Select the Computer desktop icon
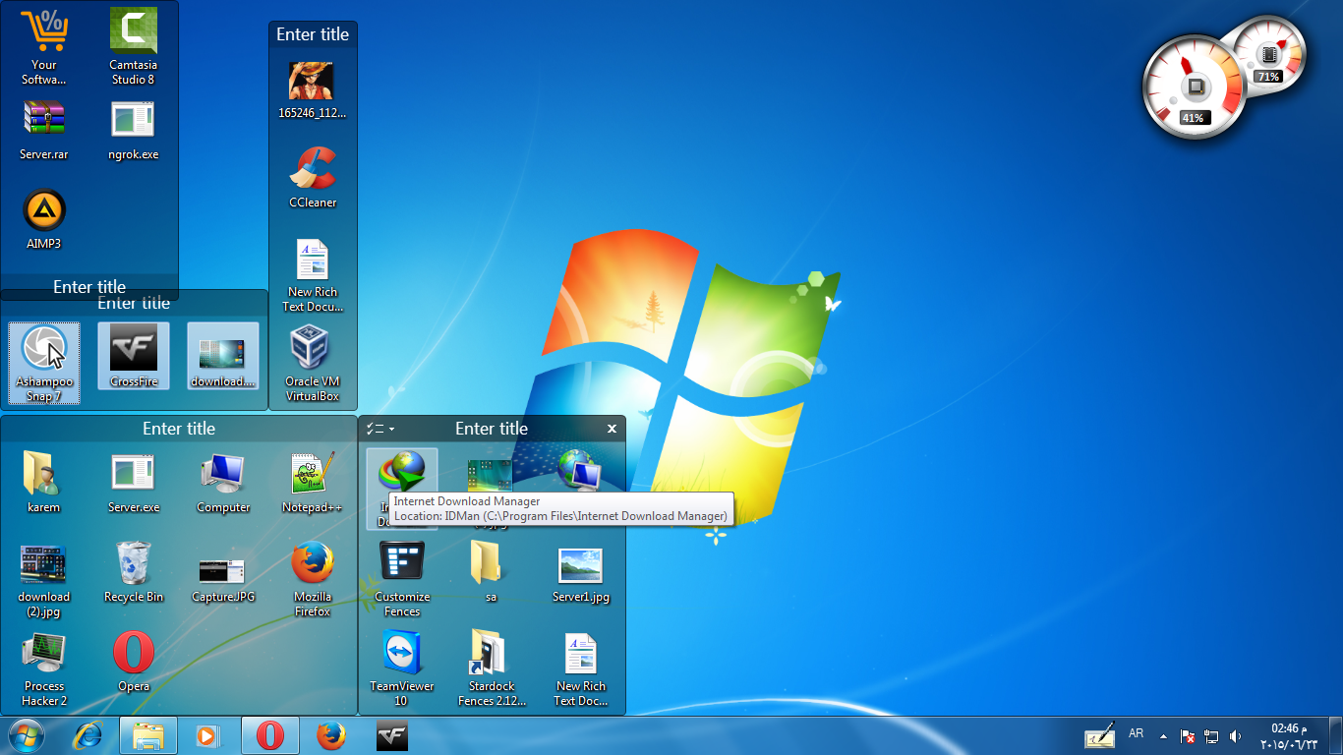This screenshot has height=755, width=1343. 223,482
